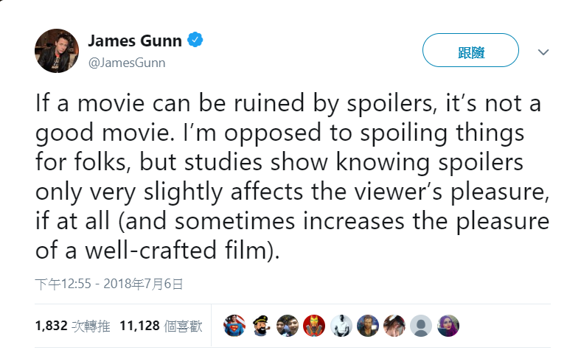
Task: Click the avatar showing two people
Action: [287, 325]
